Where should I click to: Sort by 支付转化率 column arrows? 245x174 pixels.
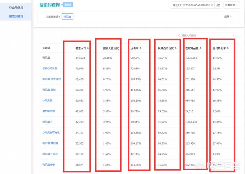pos(228,48)
